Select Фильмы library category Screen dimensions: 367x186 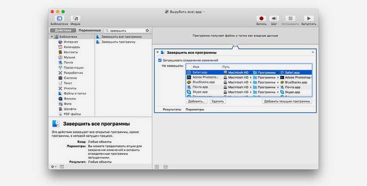(x=70, y=99)
